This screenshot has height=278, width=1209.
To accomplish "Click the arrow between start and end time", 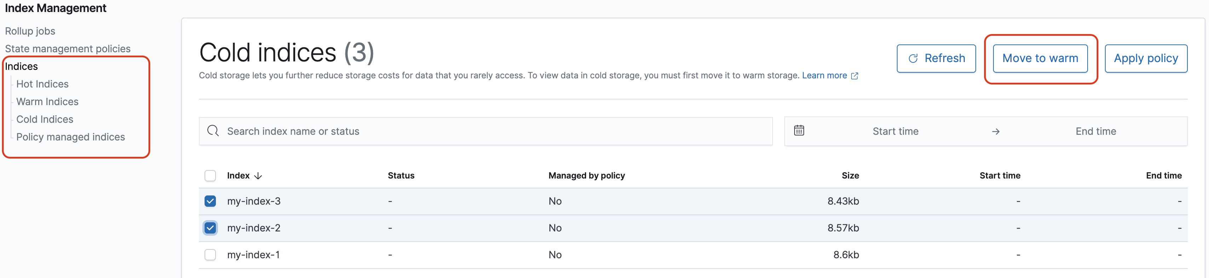I will coord(996,132).
